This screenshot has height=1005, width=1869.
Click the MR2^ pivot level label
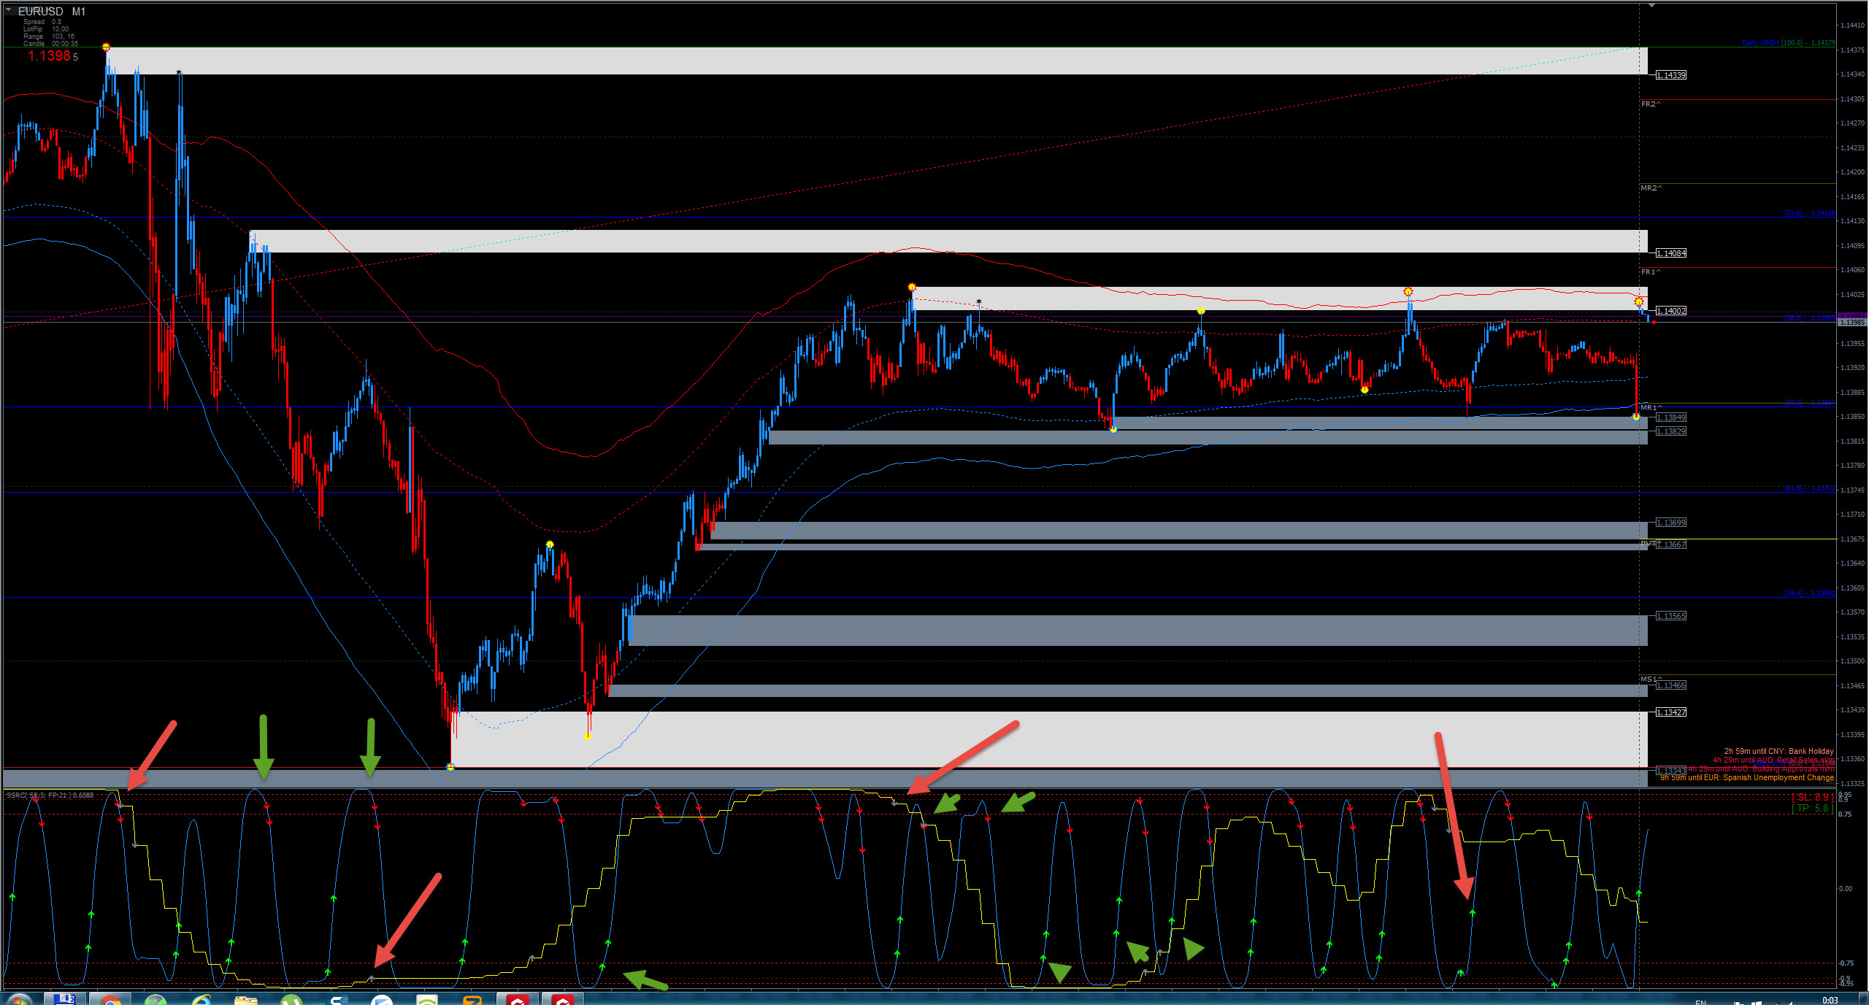(x=1651, y=188)
